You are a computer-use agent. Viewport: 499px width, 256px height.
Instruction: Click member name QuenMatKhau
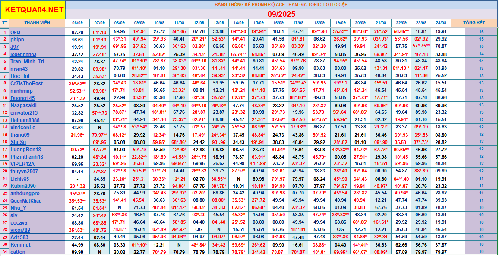coord(26,200)
